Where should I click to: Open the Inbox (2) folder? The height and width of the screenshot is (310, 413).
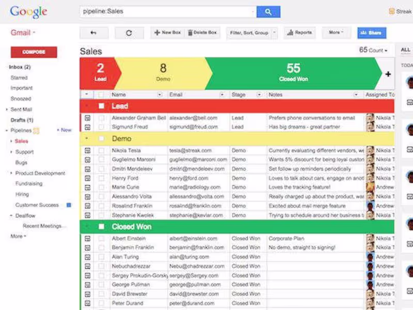(20, 67)
